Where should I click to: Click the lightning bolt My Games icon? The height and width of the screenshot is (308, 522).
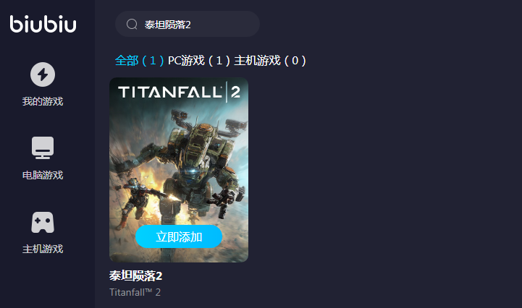click(x=43, y=74)
